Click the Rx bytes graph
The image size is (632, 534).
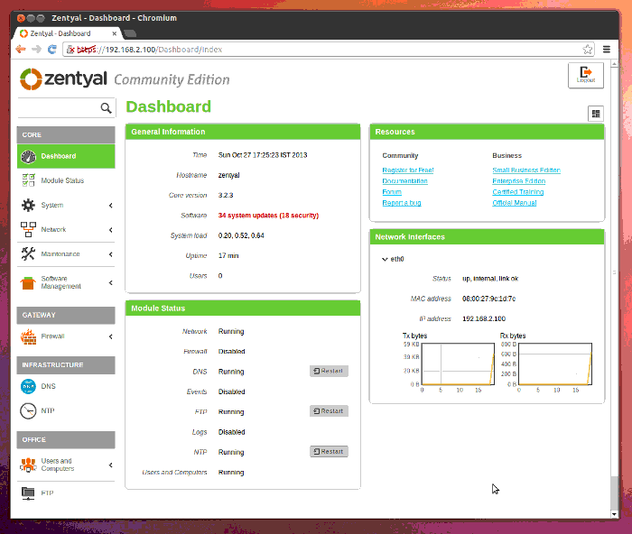pos(555,364)
